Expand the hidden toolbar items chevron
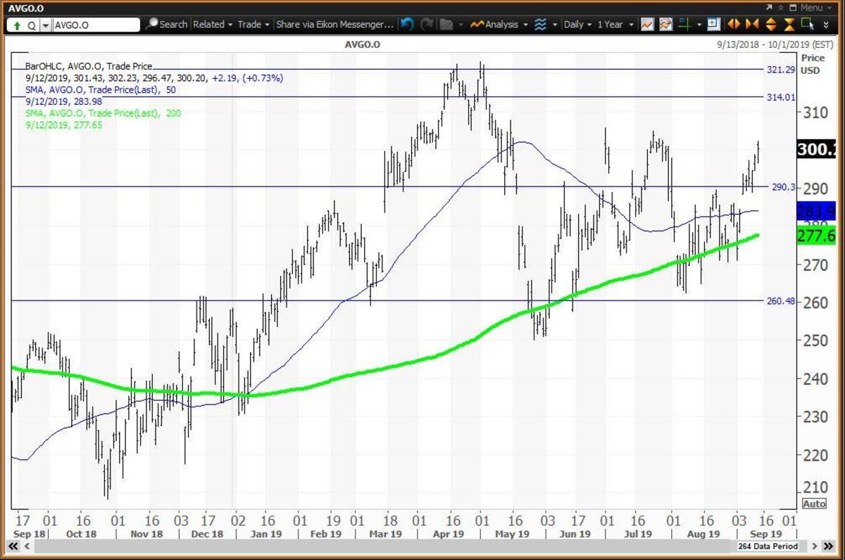Viewport: 845px width, 560px height. point(826,24)
